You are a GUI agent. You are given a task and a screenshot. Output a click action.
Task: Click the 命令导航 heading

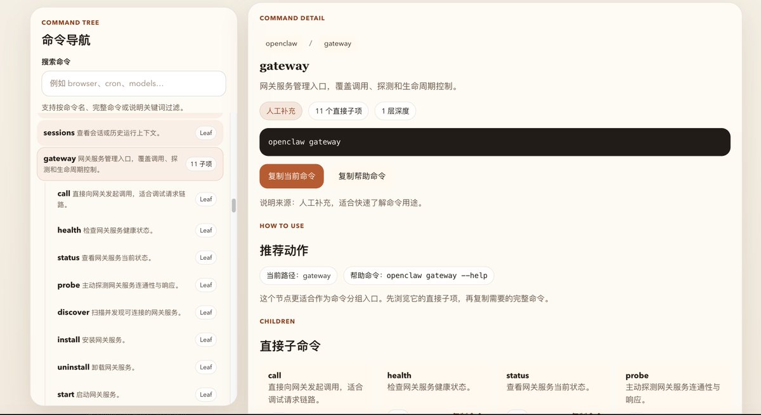tap(66, 40)
